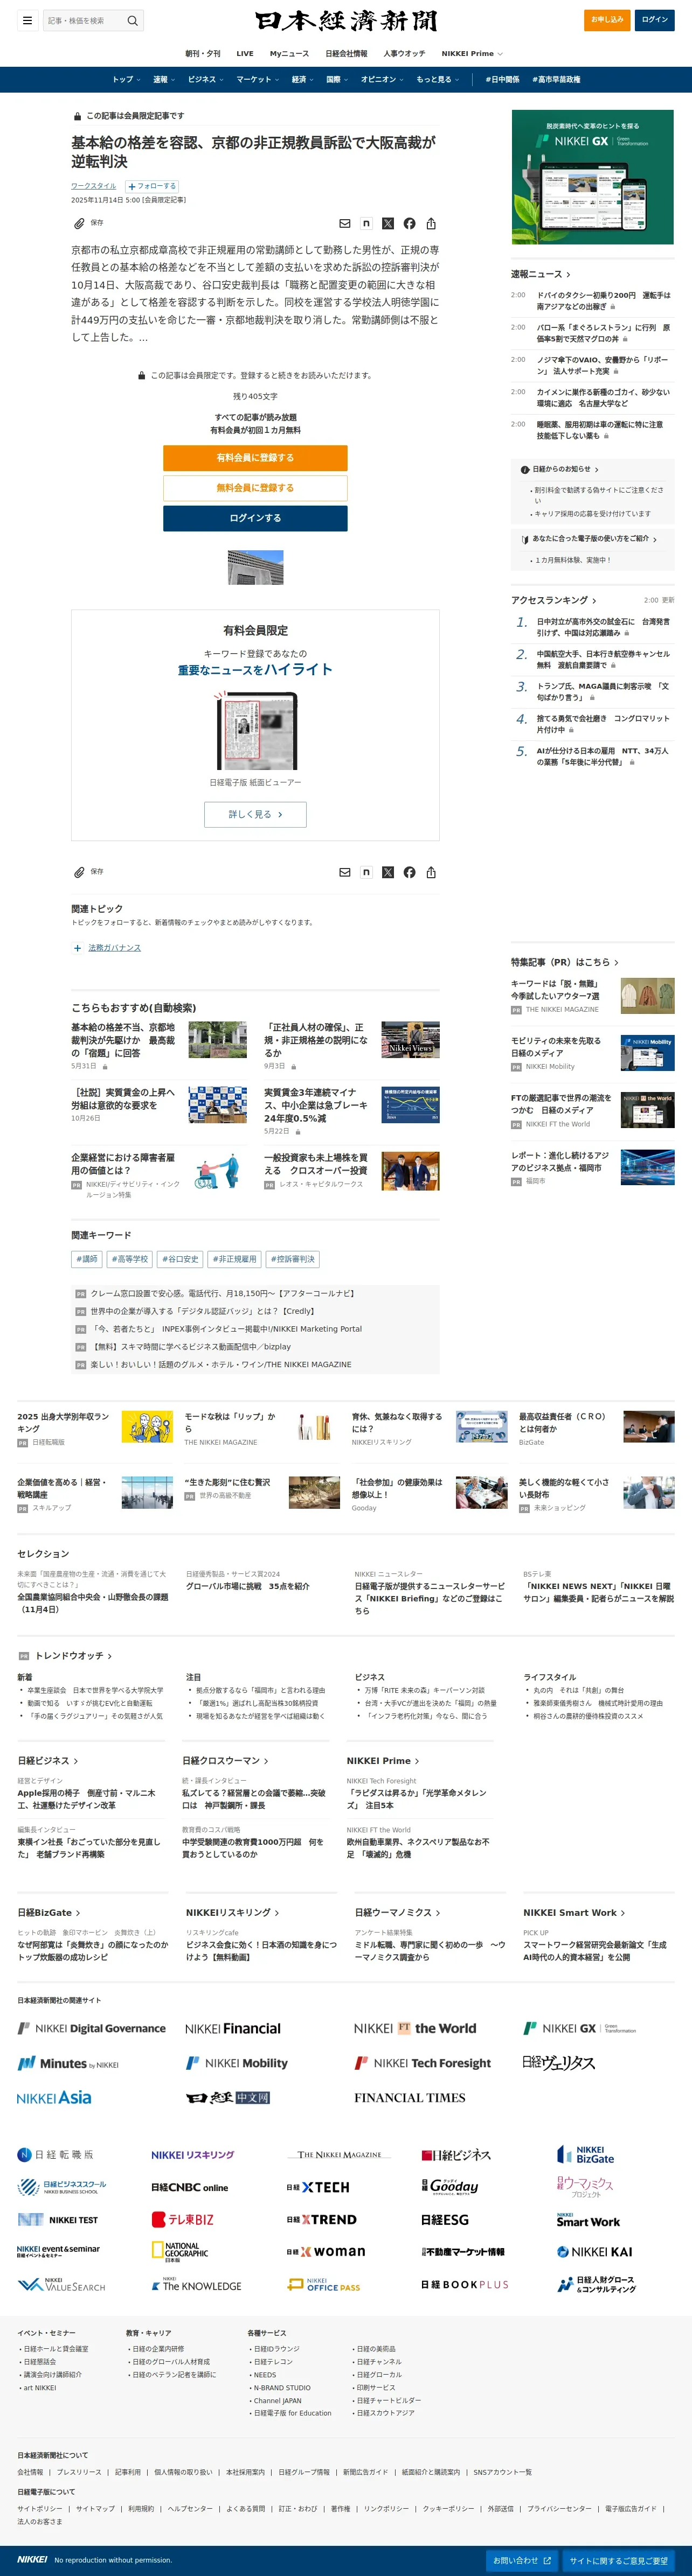The width and height of the screenshot is (692, 2576).
Task: Toggle the フォローする button for ワークスタイル
Action: tap(152, 186)
